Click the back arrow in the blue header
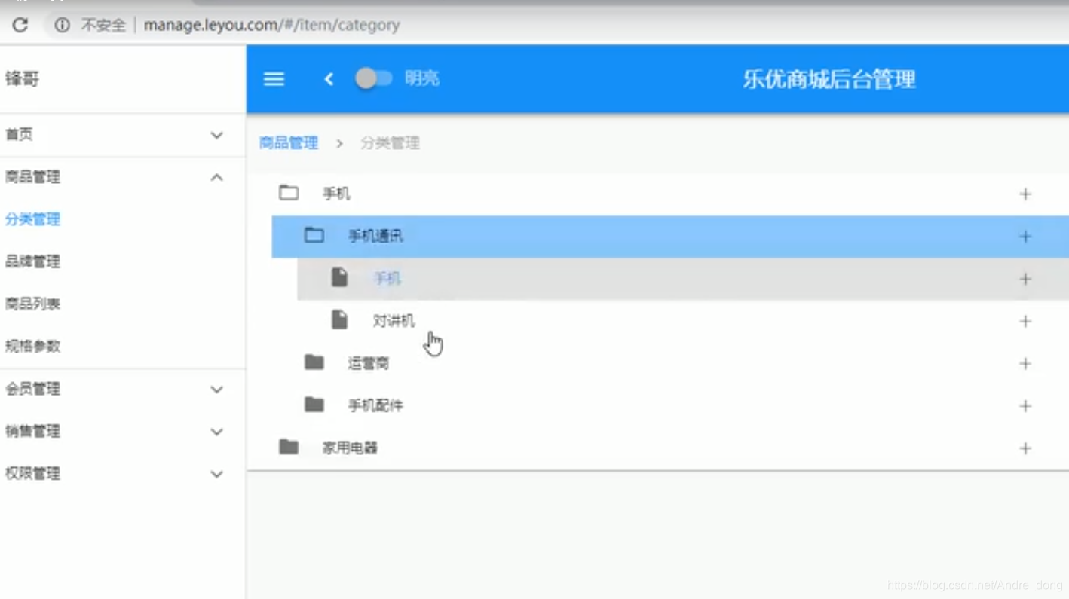The image size is (1069, 599). [x=329, y=79]
